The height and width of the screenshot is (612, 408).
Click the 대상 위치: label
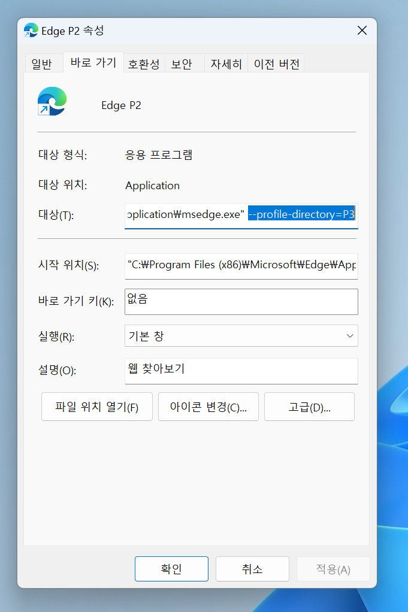point(62,184)
